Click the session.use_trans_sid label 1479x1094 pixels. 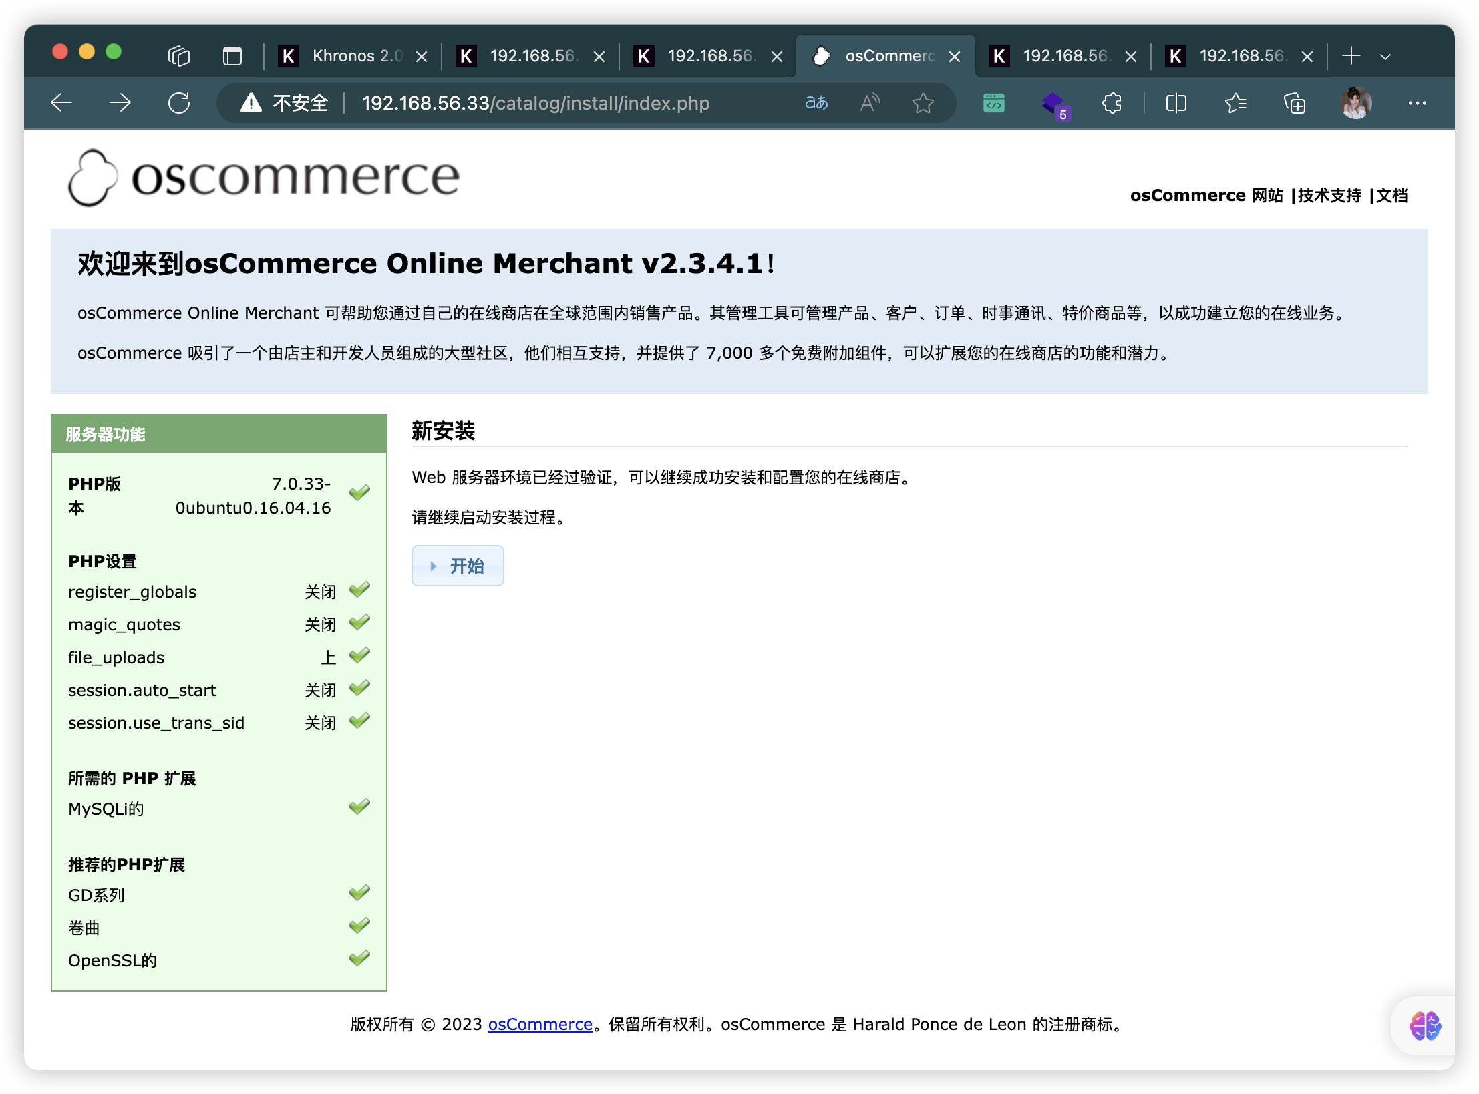156,723
